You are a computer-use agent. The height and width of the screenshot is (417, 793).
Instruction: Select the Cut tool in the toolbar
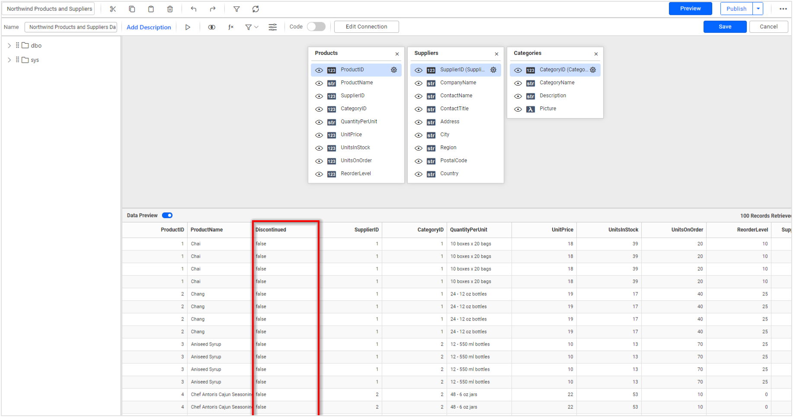[x=112, y=9]
